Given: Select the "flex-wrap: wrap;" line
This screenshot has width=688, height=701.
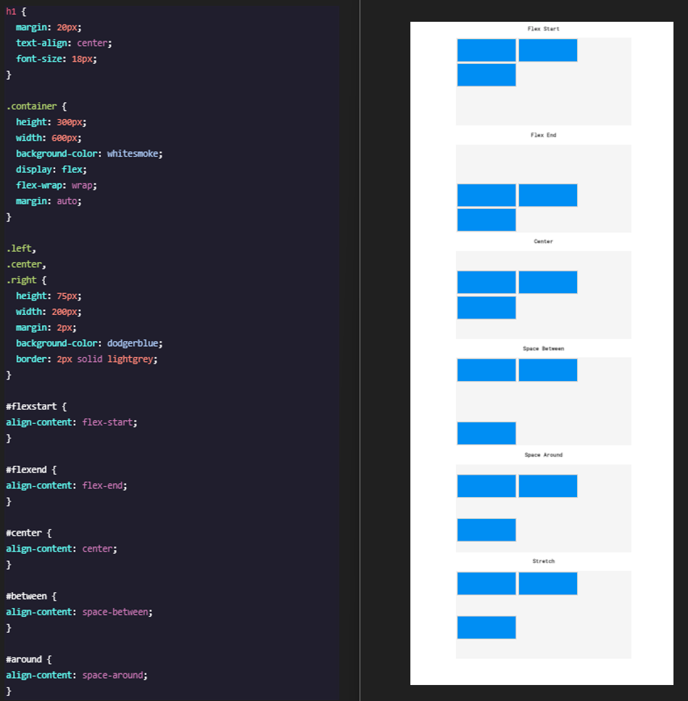Looking at the screenshot, I should 57,185.
